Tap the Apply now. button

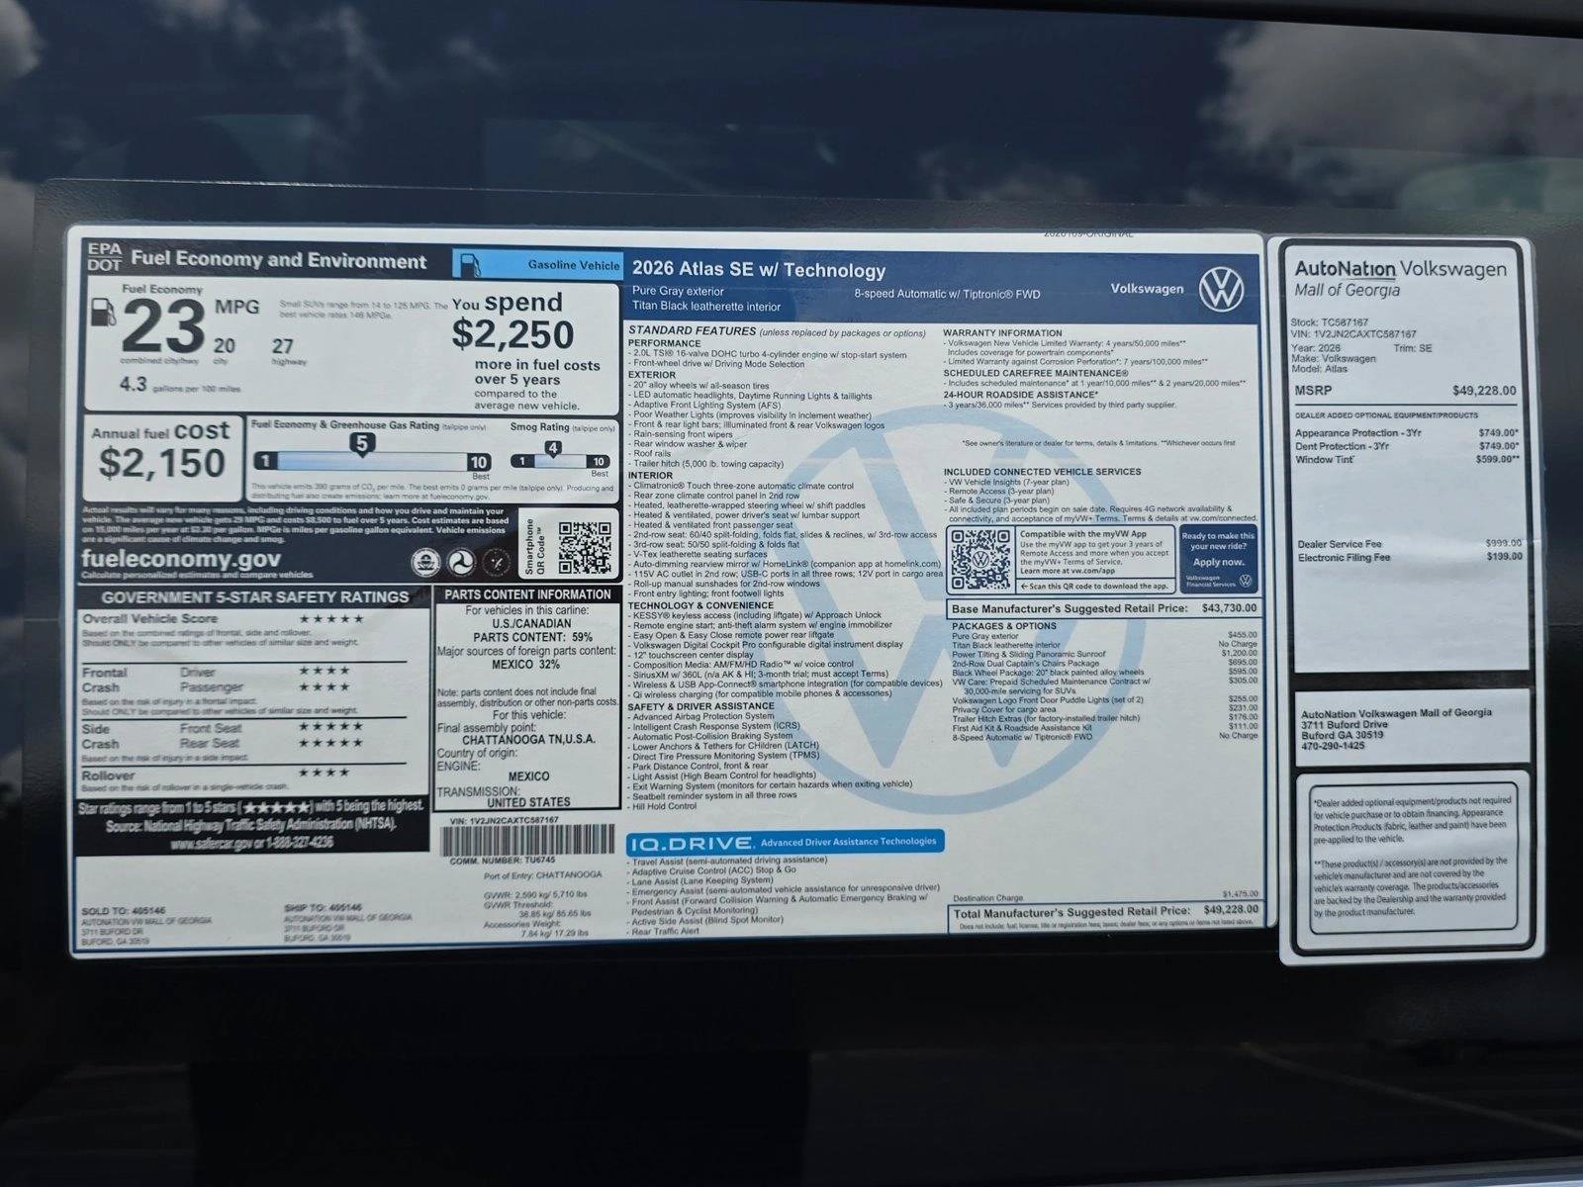pyautogui.click(x=1219, y=562)
